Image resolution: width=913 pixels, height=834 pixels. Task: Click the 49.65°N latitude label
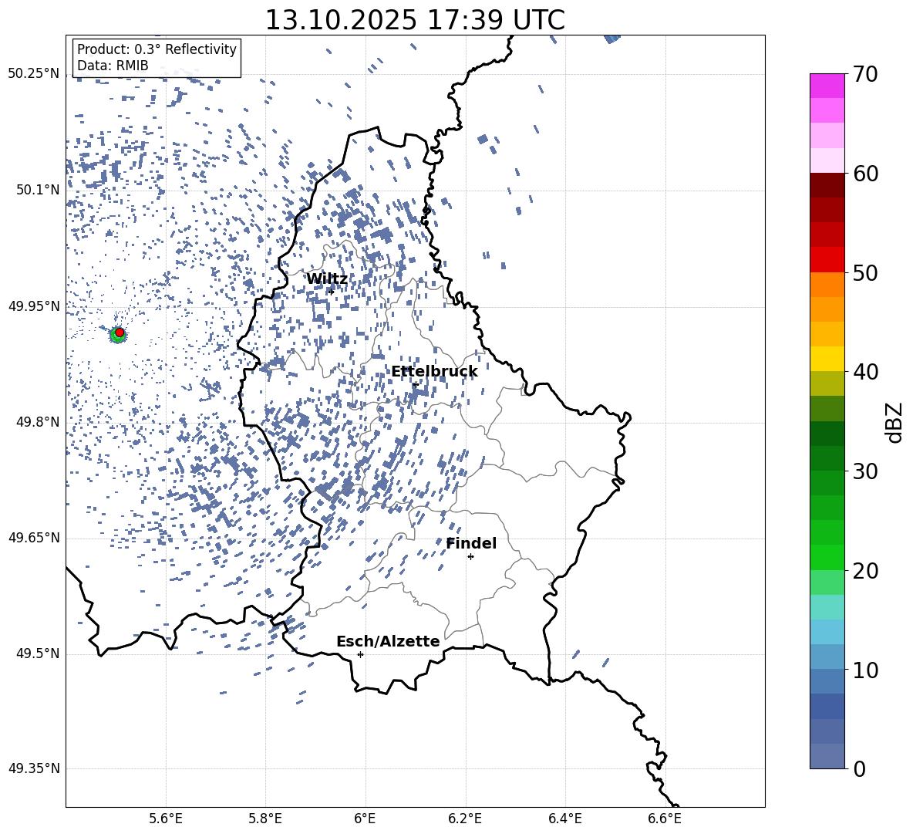click(34, 538)
